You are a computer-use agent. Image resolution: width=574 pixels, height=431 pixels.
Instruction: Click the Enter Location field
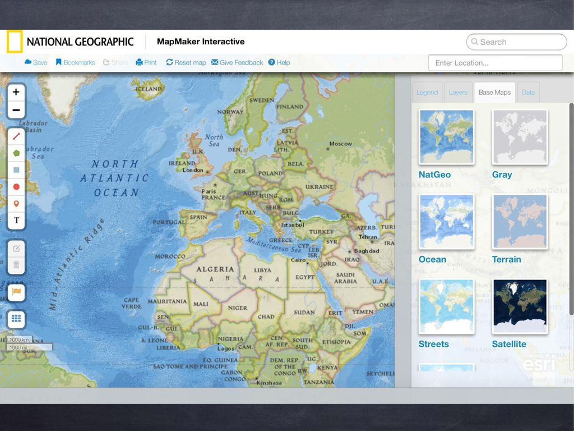coord(496,63)
